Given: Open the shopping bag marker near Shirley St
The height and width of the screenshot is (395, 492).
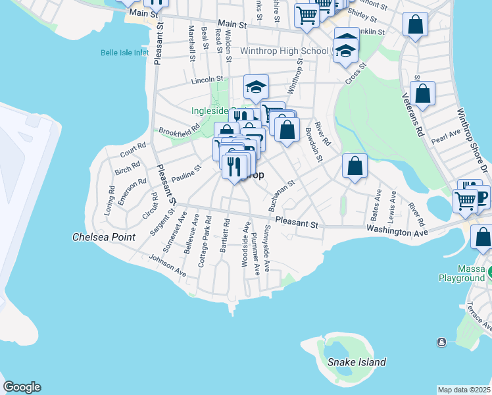Looking at the screenshot, I should point(415,27).
